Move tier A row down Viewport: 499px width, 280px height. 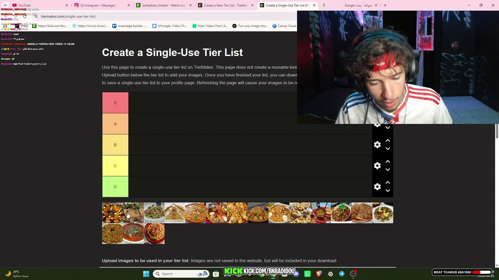pos(388,128)
